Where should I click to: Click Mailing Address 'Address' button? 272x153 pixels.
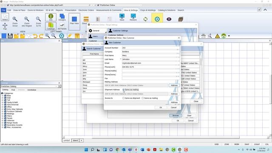(x=174, y=85)
